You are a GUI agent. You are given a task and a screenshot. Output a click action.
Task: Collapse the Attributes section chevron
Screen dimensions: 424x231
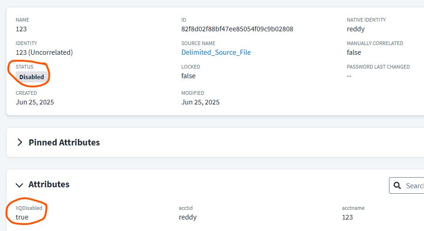[19, 185]
